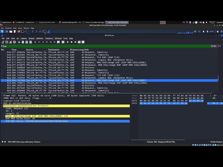Jump to the first packet

pos(51,42)
